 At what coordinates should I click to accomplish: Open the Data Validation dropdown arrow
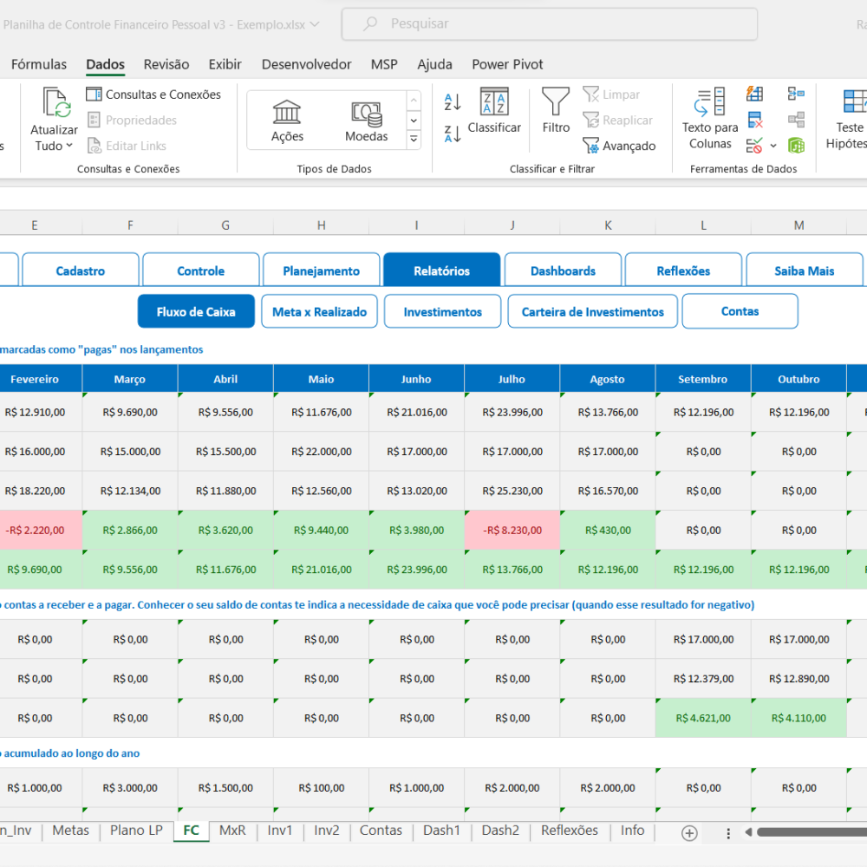coord(773,146)
